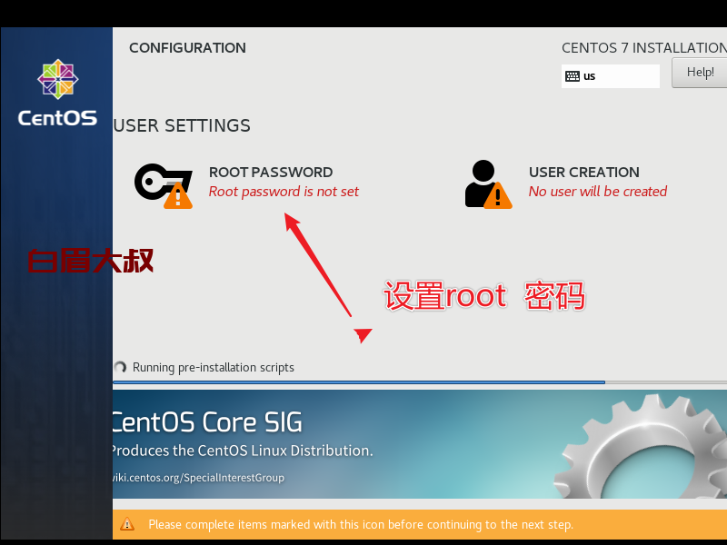Click CENTOS 7 INSTALLATION title text
Screen dimensions: 727x545
click(644, 48)
